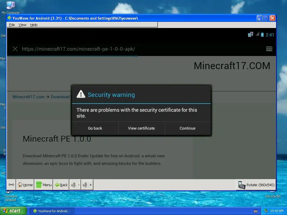Go to Android Home screen button
Viewport: 287px width, 215px height.
pyautogui.click(x=25, y=185)
